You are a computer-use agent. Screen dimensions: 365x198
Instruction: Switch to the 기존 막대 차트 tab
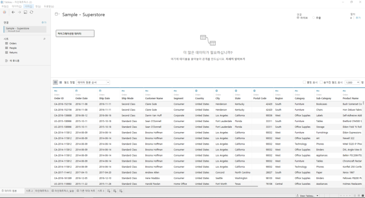coord(86,191)
